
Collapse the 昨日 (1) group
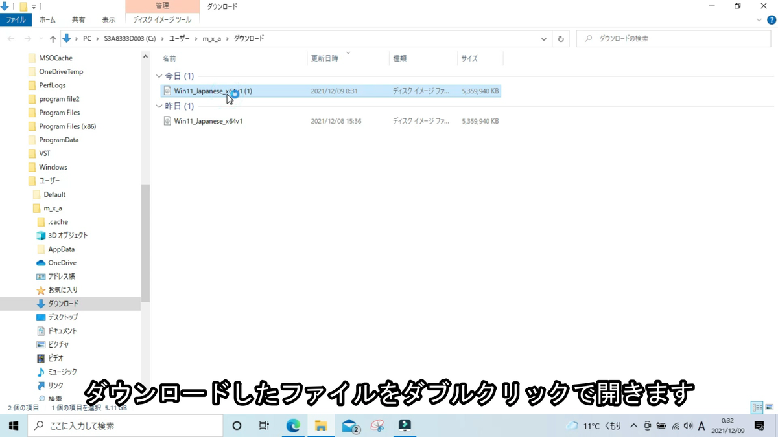159,106
